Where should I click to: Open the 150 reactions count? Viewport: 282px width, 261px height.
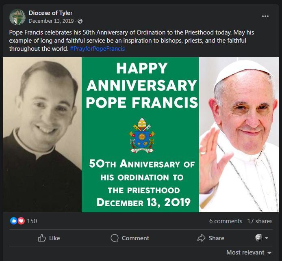click(32, 221)
